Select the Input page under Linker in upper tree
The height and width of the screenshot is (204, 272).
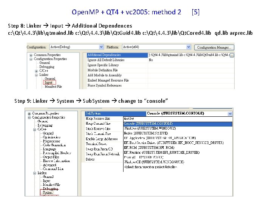click(x=49, y=83)
